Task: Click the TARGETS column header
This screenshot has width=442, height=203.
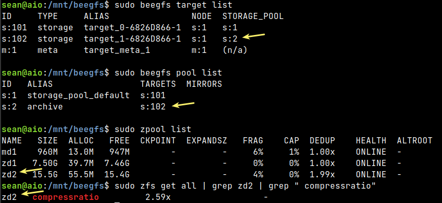Action: [x=158, y=84]
